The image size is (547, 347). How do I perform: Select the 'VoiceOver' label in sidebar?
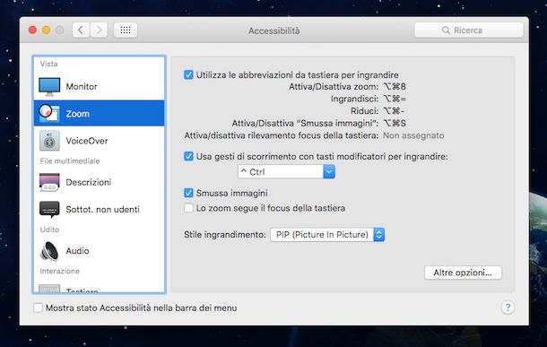click(x=86, y=141)
